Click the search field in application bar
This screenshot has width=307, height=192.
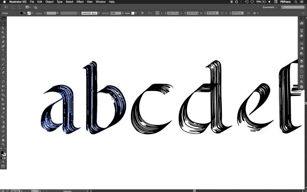coord(293,7)
